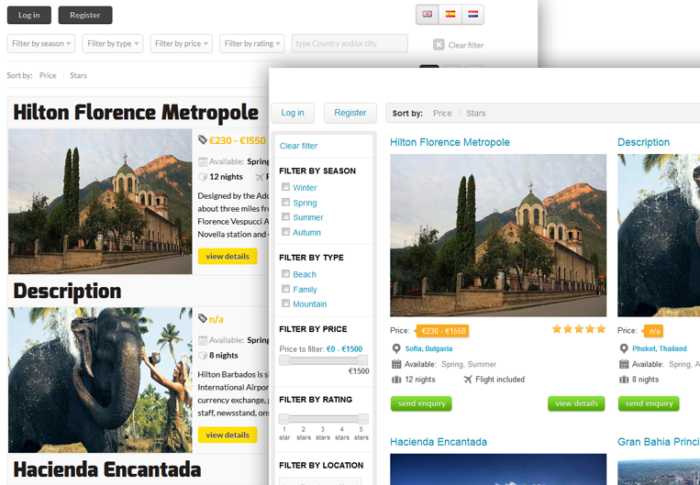Click the price slider right handle
The width and height of the screenshot is (700, 485).
pyautogui.click(x=362, y=360)
